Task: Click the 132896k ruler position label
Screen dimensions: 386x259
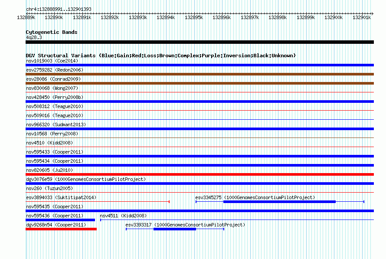Action: click(x=222, y=17)
